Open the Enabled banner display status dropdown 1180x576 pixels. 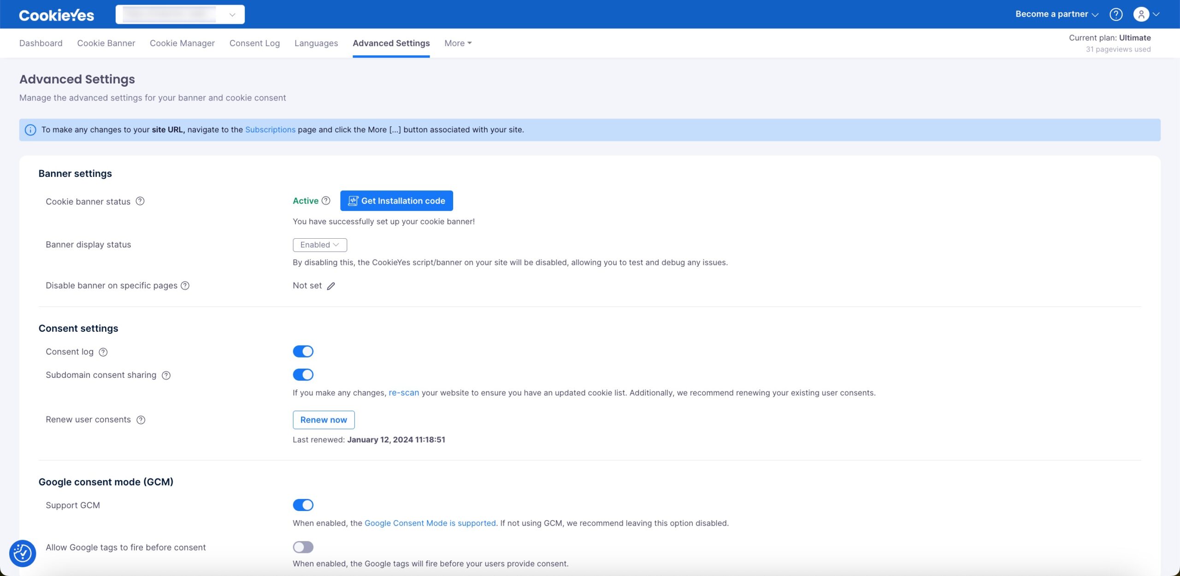point(319,245)
